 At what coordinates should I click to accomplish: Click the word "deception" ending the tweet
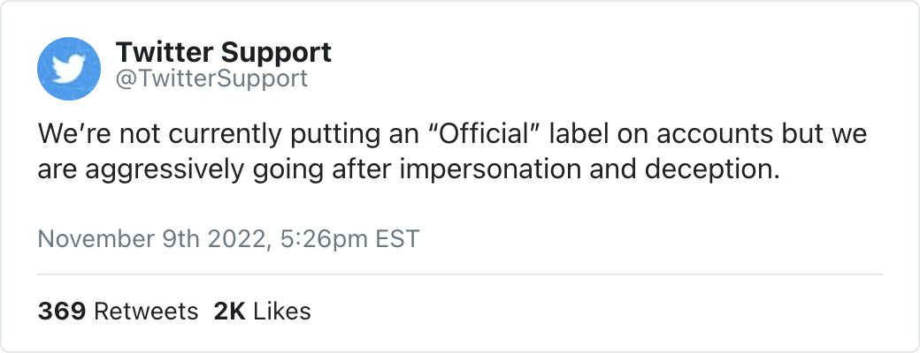pos(724,169)
